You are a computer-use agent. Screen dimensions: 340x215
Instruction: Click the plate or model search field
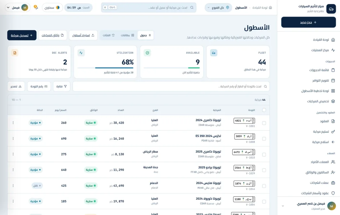coord(171,87)
